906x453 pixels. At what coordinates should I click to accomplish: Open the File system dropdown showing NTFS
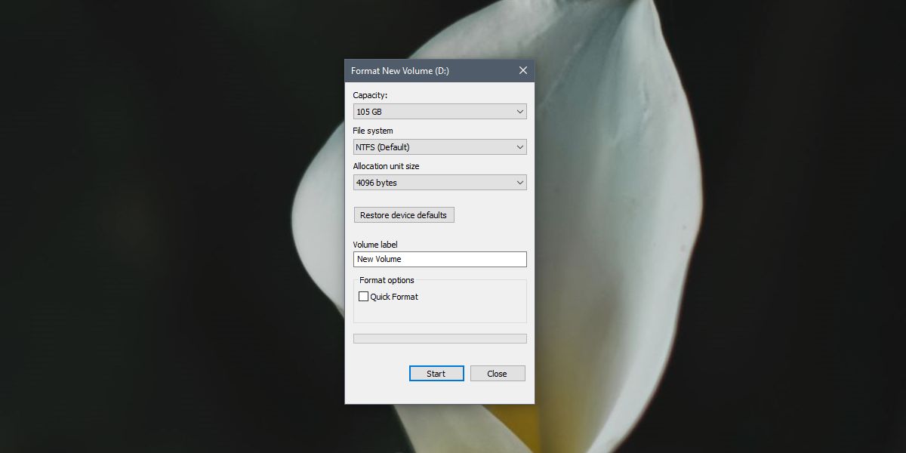439,147
